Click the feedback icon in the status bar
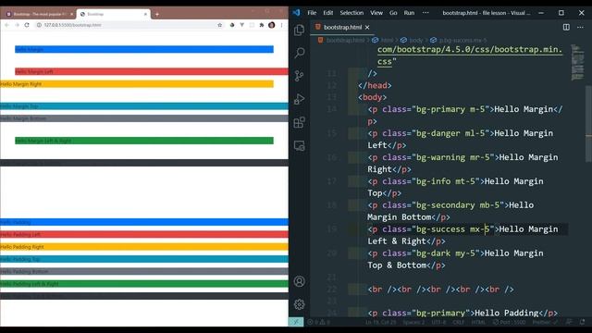Image resolution: width=592 pixels, height=333 pixels. tap(569, 322)
